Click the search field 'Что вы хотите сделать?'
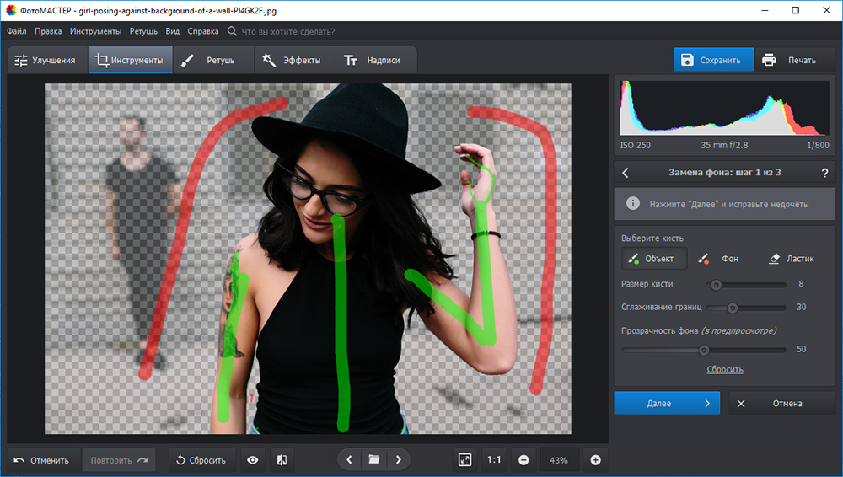This screenshot has height=477, width=843. coord(288,31)
